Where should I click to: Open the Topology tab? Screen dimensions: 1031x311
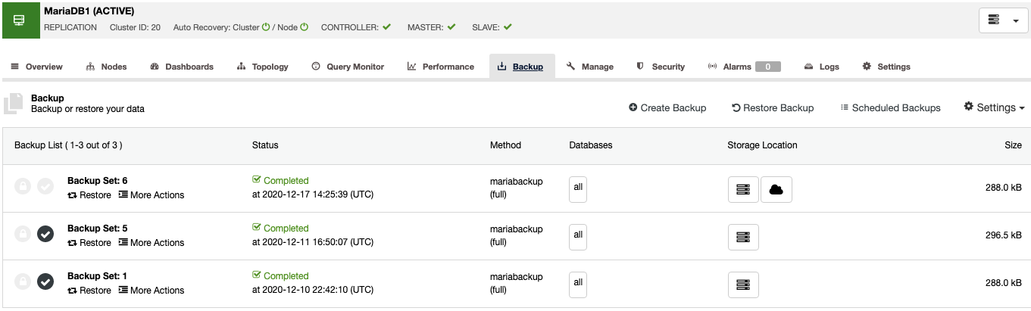[x=263, y=67]
